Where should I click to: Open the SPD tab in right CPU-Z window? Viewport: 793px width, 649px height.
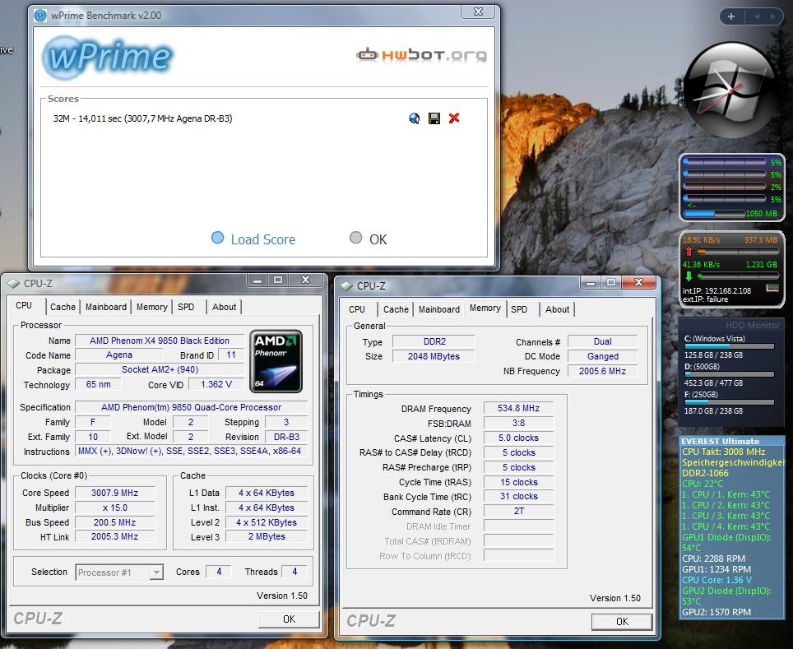519,309
